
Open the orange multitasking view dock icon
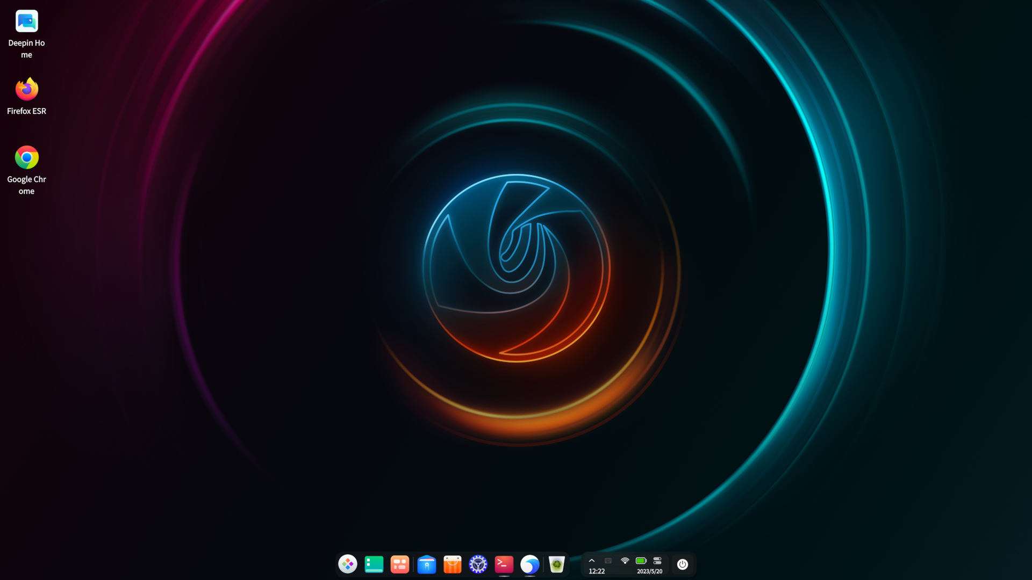400,564
